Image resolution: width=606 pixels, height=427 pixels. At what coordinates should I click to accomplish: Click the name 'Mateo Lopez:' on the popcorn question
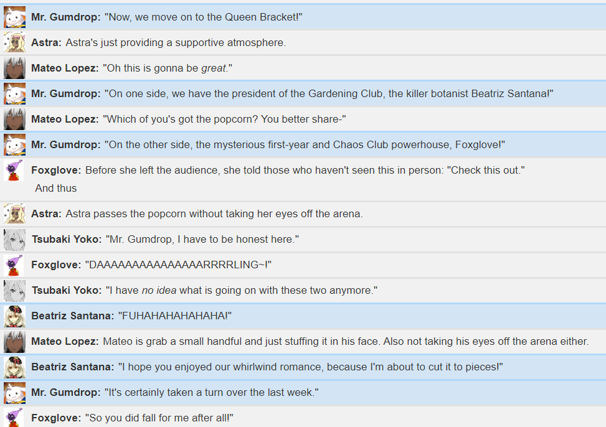coord(65,119)
